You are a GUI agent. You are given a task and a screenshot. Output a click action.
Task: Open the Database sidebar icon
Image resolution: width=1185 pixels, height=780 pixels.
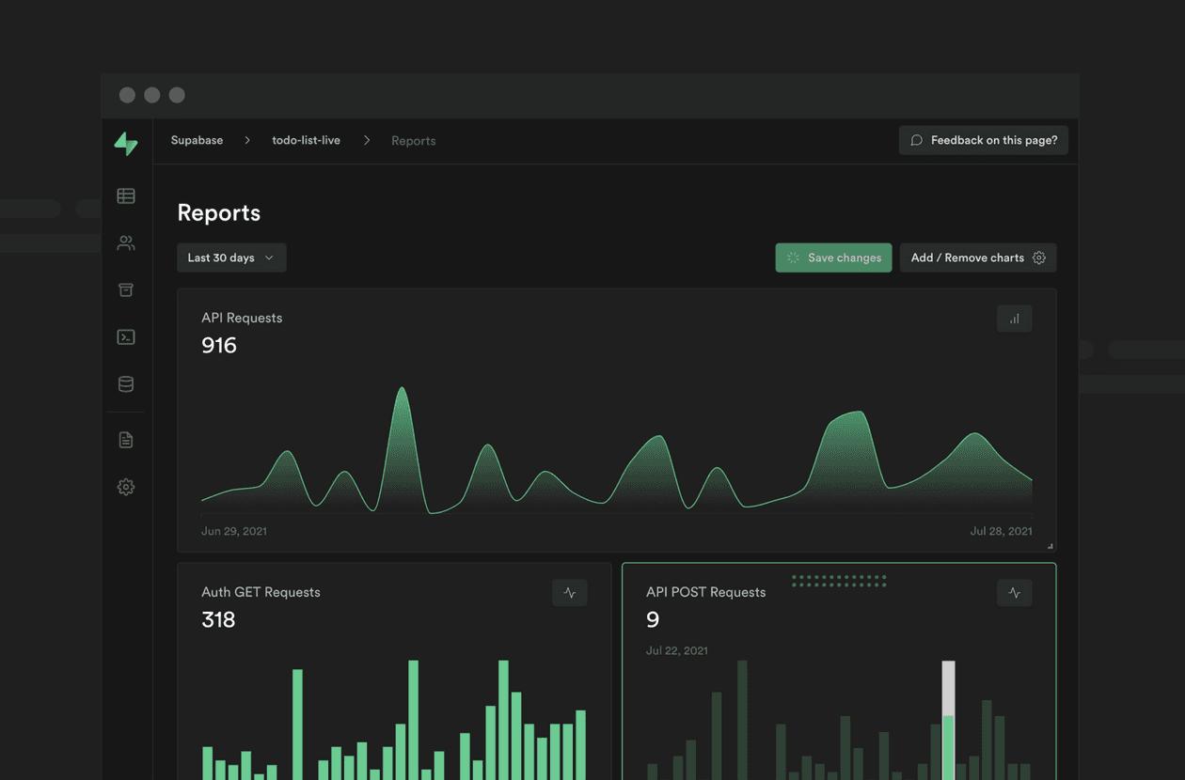126,383
